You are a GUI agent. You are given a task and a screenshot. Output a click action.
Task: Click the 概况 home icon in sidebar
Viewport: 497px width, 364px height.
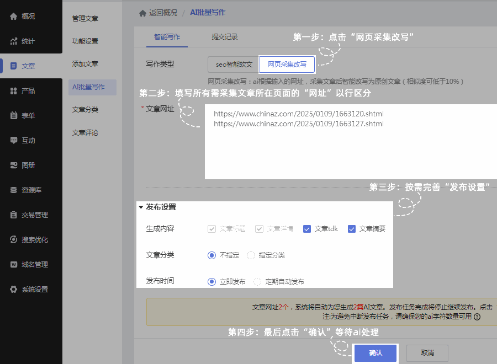[13, 16]
